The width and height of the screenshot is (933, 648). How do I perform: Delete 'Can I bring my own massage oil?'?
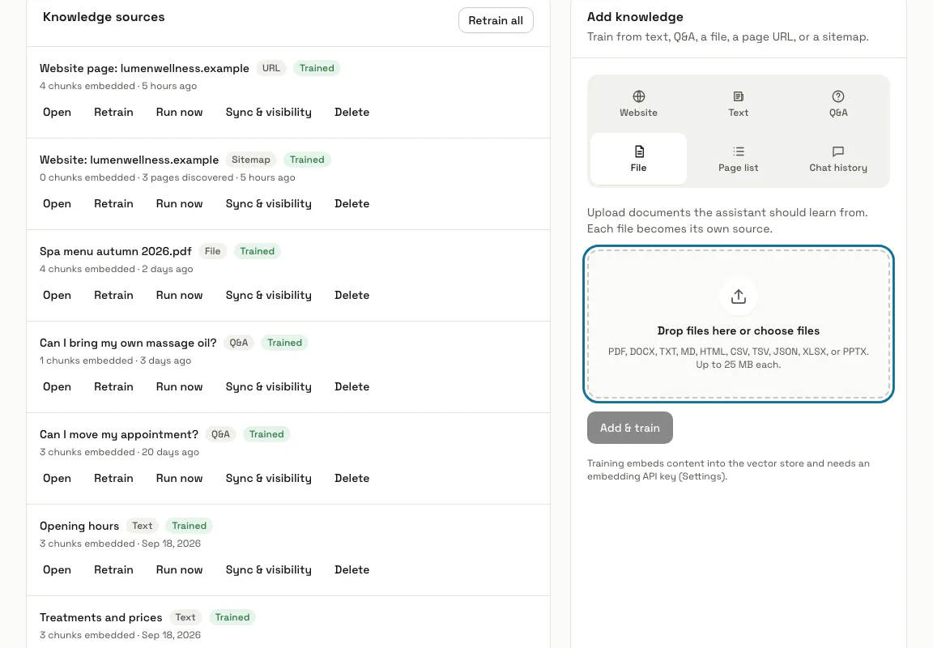pos(351,387)
